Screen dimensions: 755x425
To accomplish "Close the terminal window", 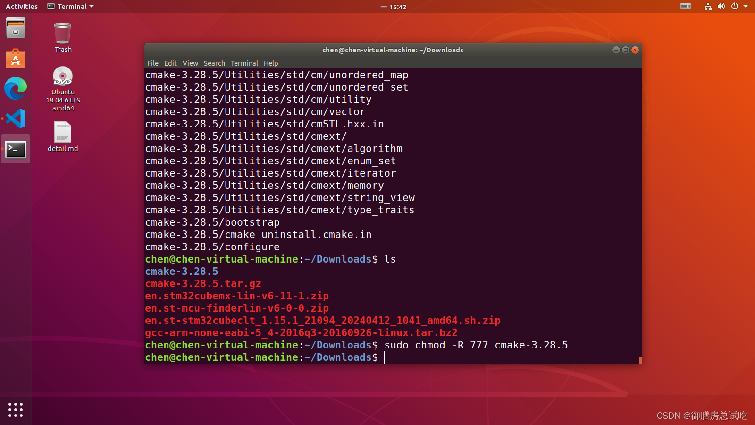I will coord(635,50).
